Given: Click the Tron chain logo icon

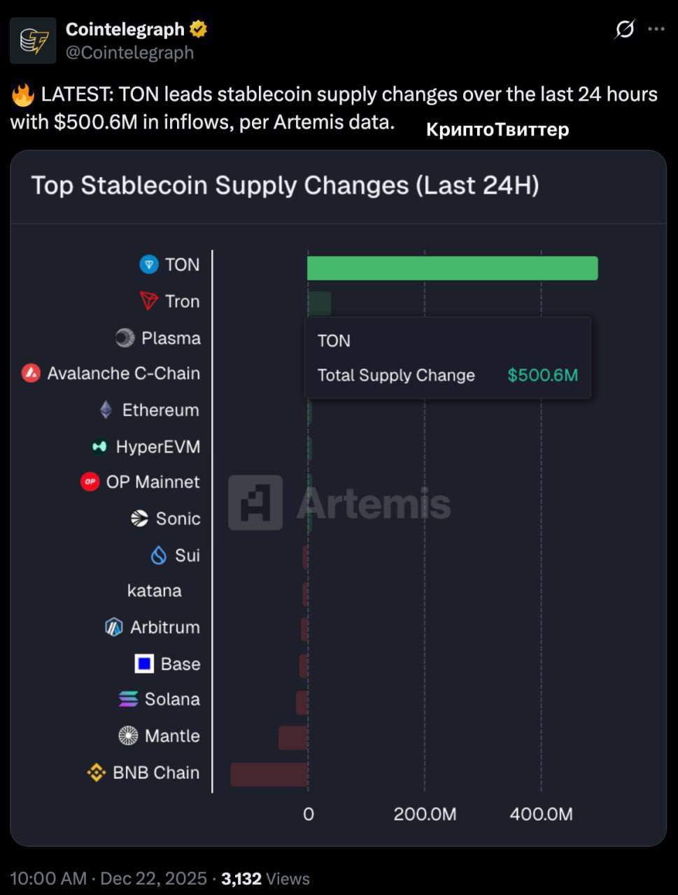Looking at the screenshot, I should tap(149, 301).
